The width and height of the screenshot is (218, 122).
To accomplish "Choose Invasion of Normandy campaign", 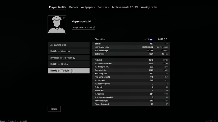I will click(69, 58).
